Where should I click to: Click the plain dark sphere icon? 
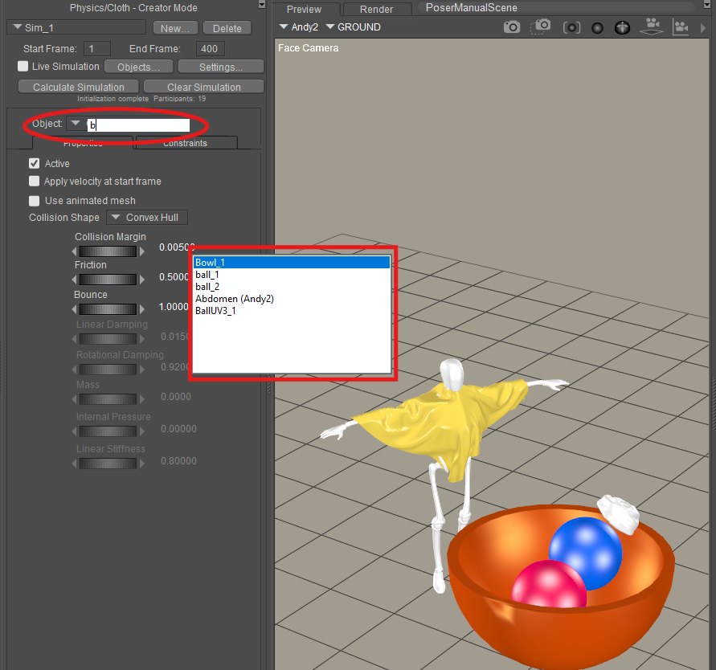[597, 27]
